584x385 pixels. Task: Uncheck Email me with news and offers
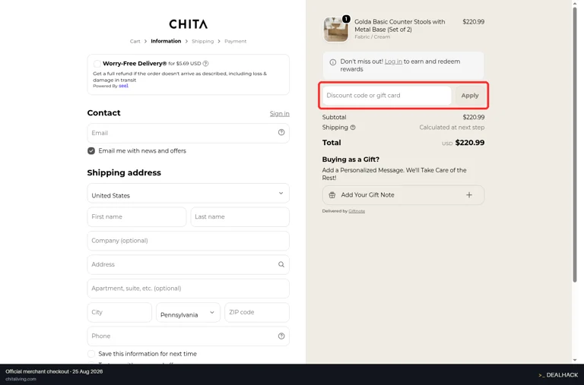coord(91,150)
